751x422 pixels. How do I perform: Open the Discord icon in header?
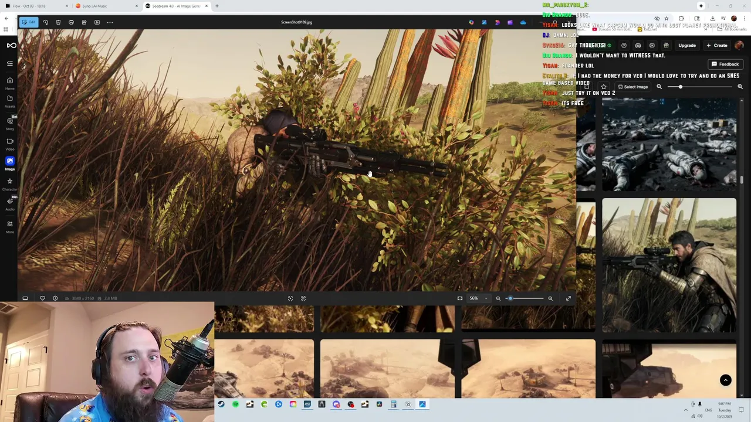tap(638, 45)
